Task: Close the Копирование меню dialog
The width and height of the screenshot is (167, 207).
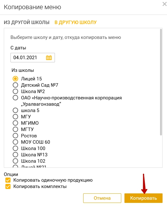Action: [x=164, y=4]
